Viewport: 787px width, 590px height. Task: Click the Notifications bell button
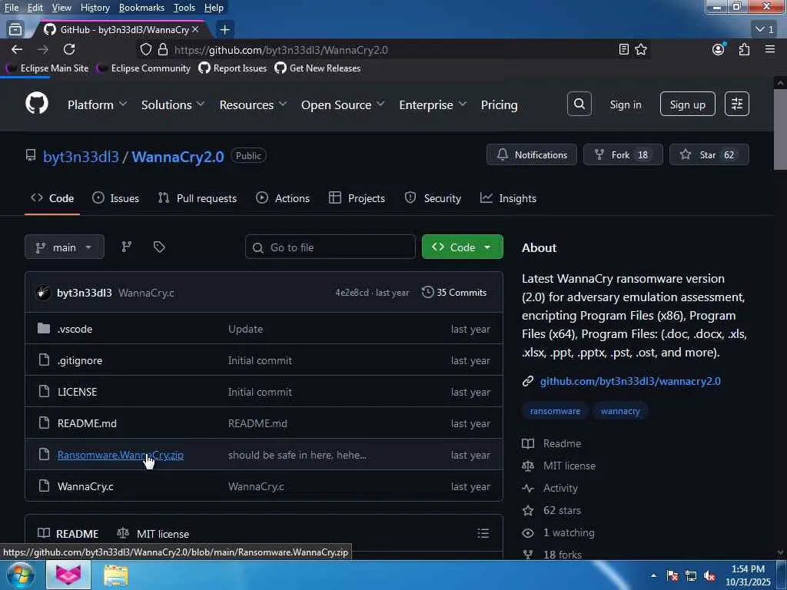[x=532, y=154]
